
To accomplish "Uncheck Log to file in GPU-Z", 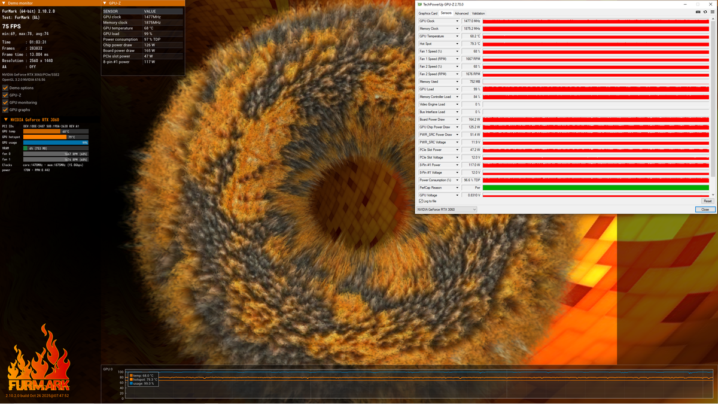I will point(421,201).
